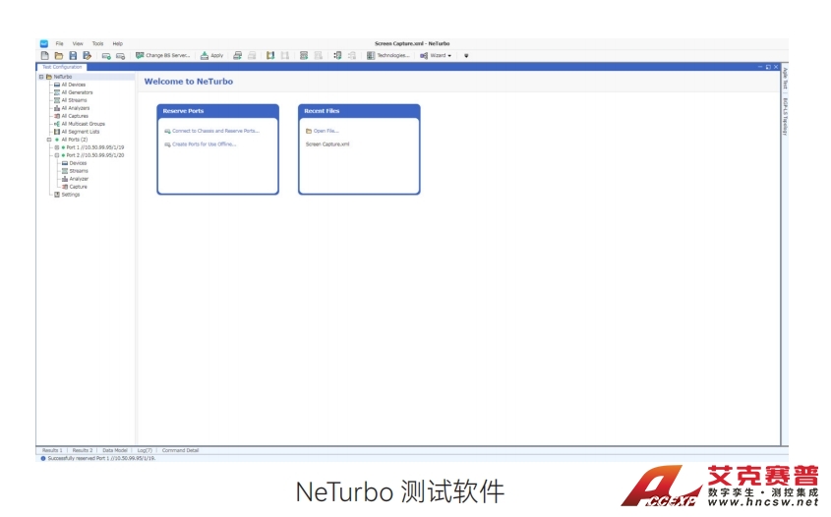Switch to the Data Model tab
Viewport: 831px width, 517px height.
[115, 450]
